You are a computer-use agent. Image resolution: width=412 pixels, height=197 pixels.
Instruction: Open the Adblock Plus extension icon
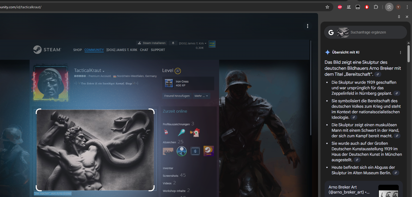[x=340, y=7]
